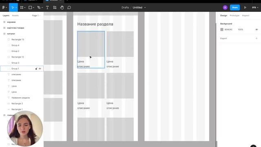Open the 91% zoom dropdown

click(x=255, y=7)
